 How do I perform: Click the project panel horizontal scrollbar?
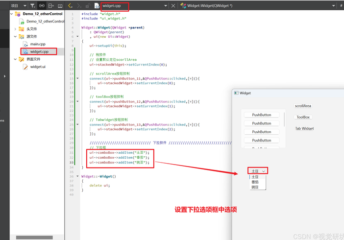pos(34,238)
